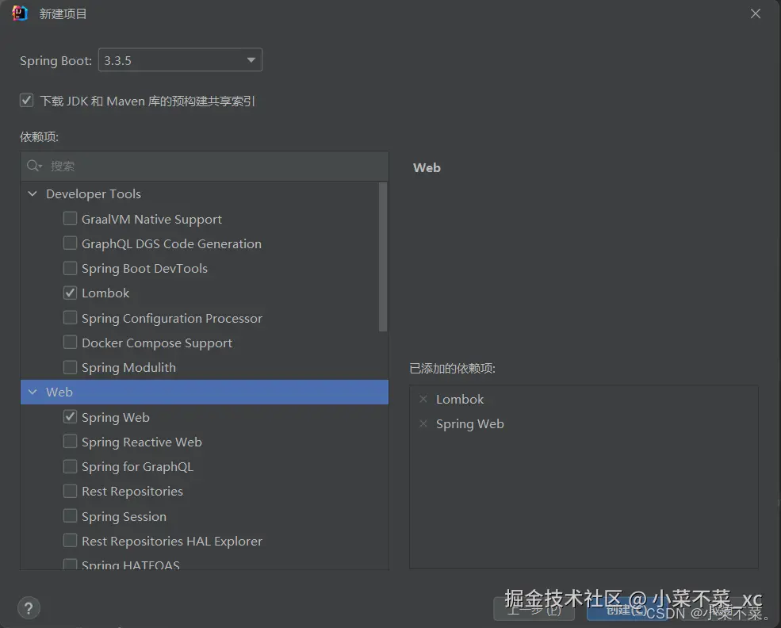781x628 pixels.
Task: Enable Docker Compose Support checkbox
Action: [x=70, y=343]
